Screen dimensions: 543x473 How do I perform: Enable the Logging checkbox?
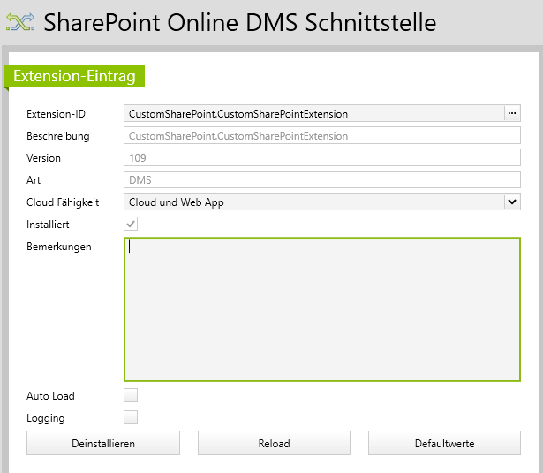click(x=131, y=418)
